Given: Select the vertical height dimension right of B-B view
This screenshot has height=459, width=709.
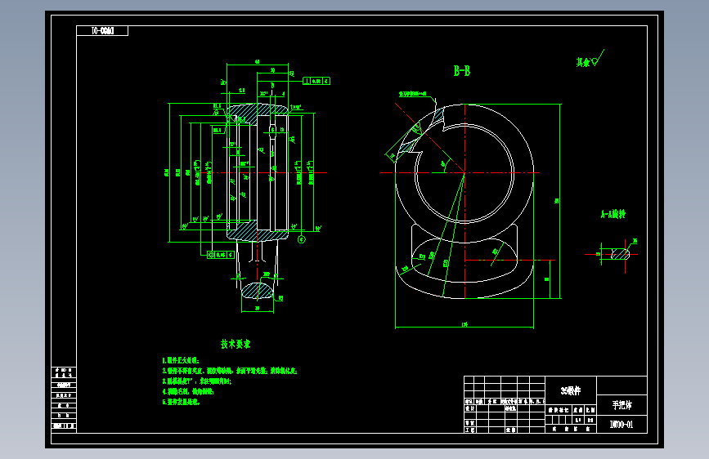Looking at the screenshot, I should 560,201.
